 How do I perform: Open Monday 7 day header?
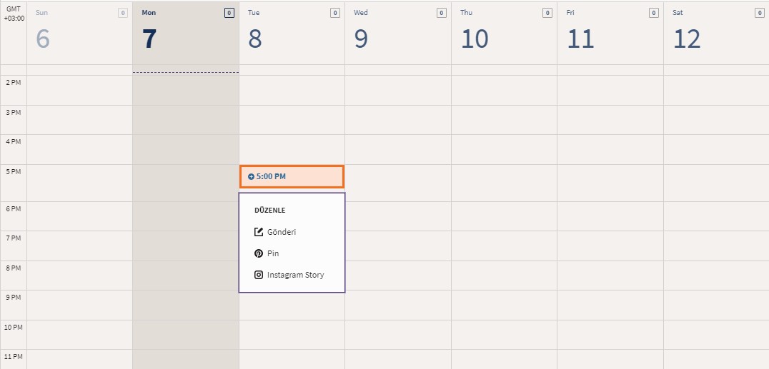click(x=185, y=34)
